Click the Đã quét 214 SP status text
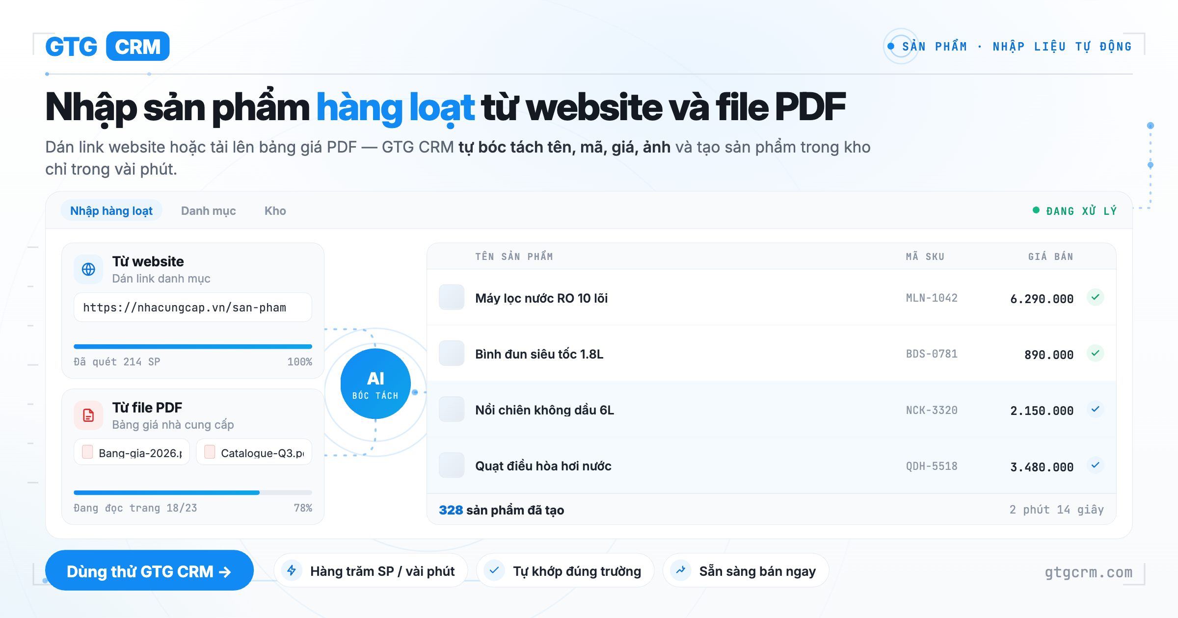The image size is (1178, 618). [x=117, y=362]
